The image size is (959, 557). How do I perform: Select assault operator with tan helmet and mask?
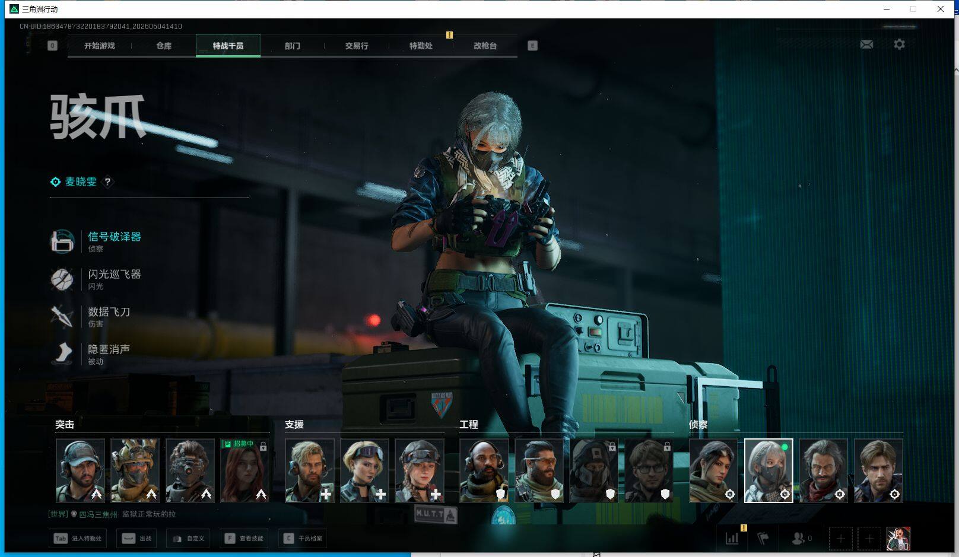click(x=135, y=470)
